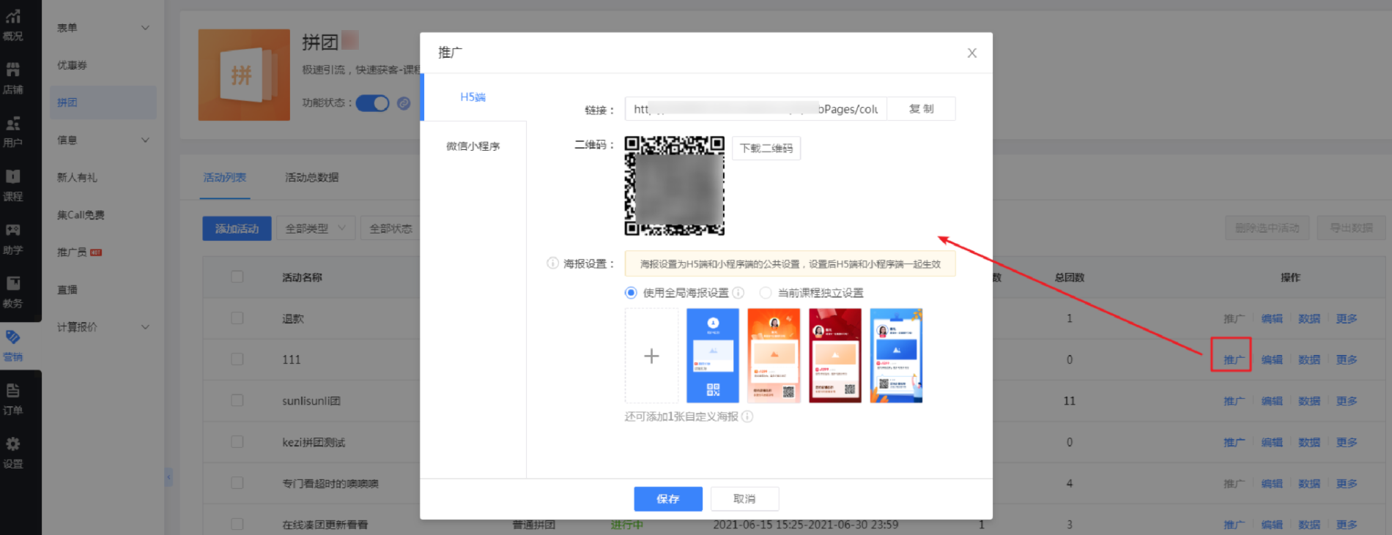Open the 概况 overview sidebar icon
The image size is (1392, 535).
click(13, 26)
